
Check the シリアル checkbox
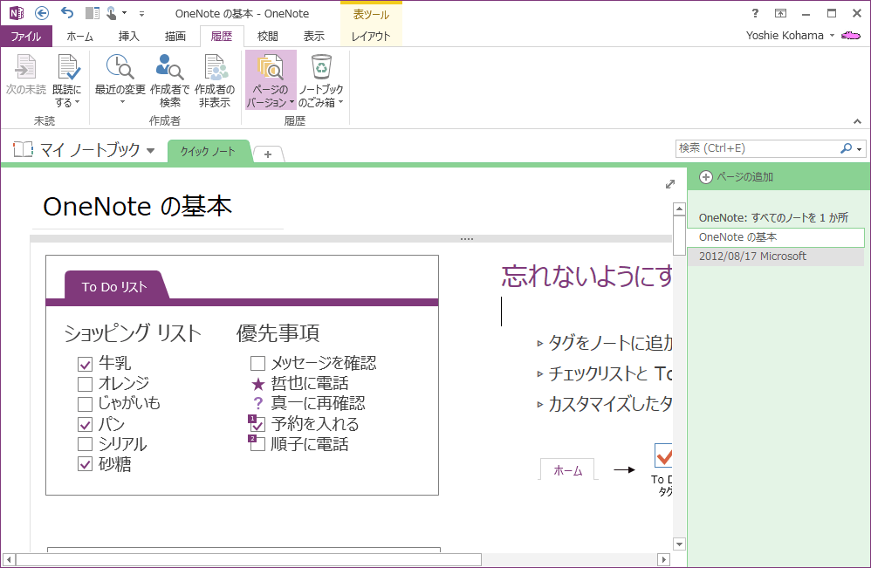(85, 444)
